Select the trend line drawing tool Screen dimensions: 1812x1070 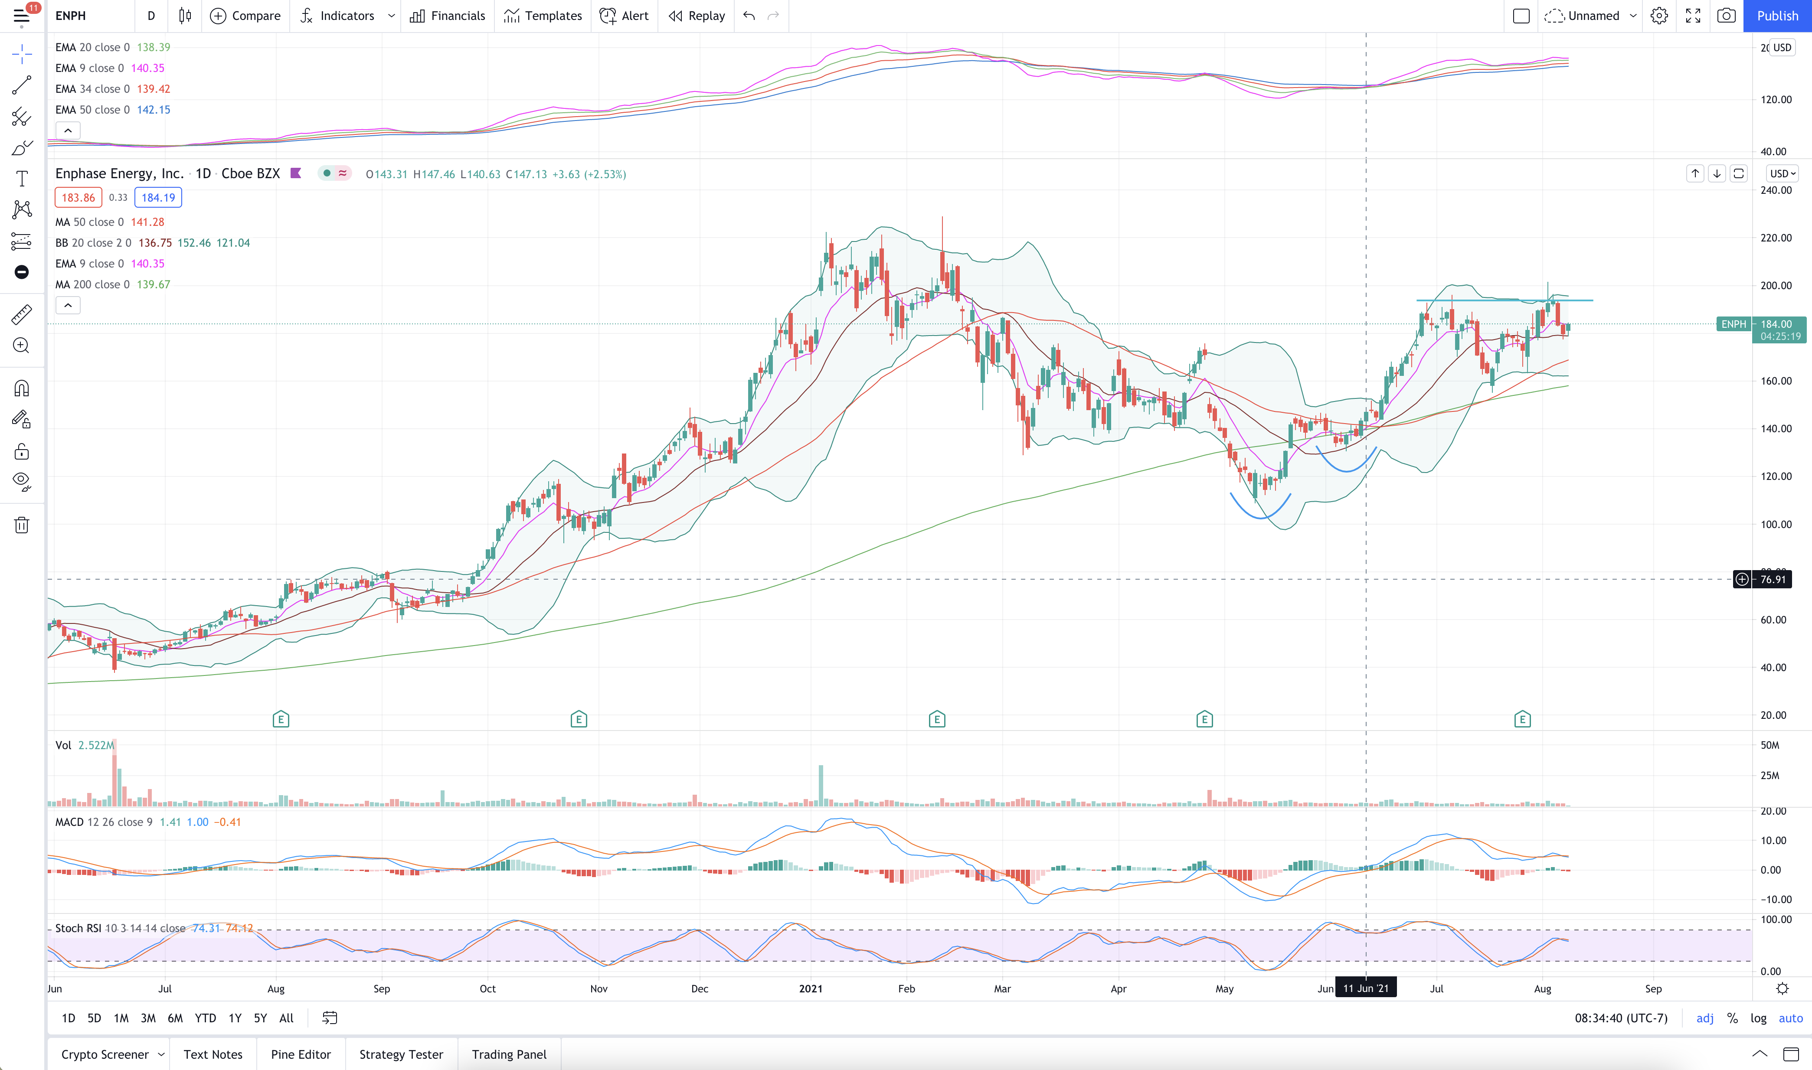(x=22, y=85)
